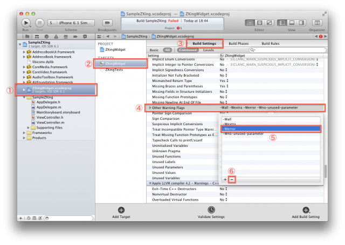Image resolution: width=345 pixels, height=245 pixels.
Task: Collapse the SampleZXing group folder
Action: (24, 97)
